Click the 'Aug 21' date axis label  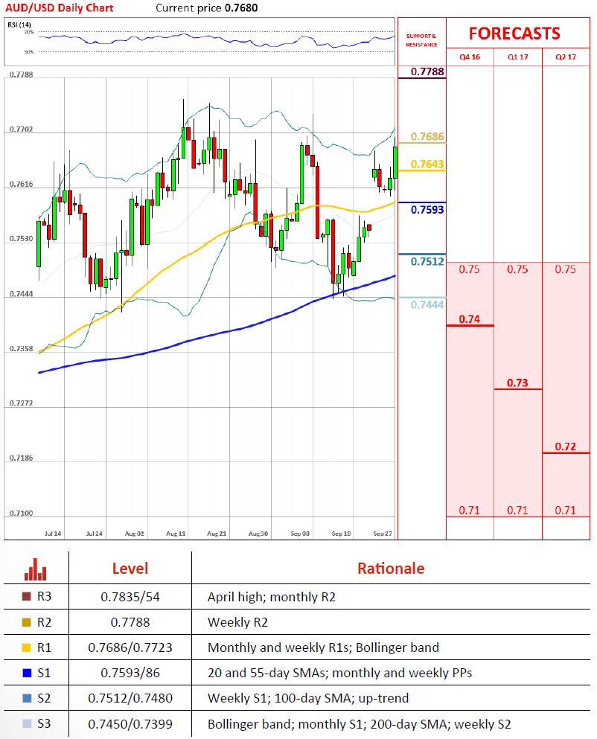pyautogui.click(x=217, y=534)
